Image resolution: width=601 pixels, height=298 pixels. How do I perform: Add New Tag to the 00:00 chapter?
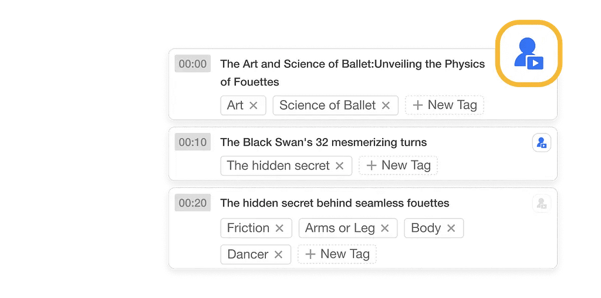[445, 105]
